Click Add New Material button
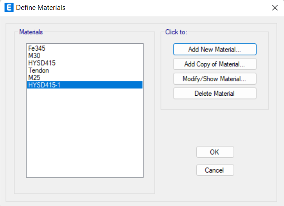 click(215, 49)
